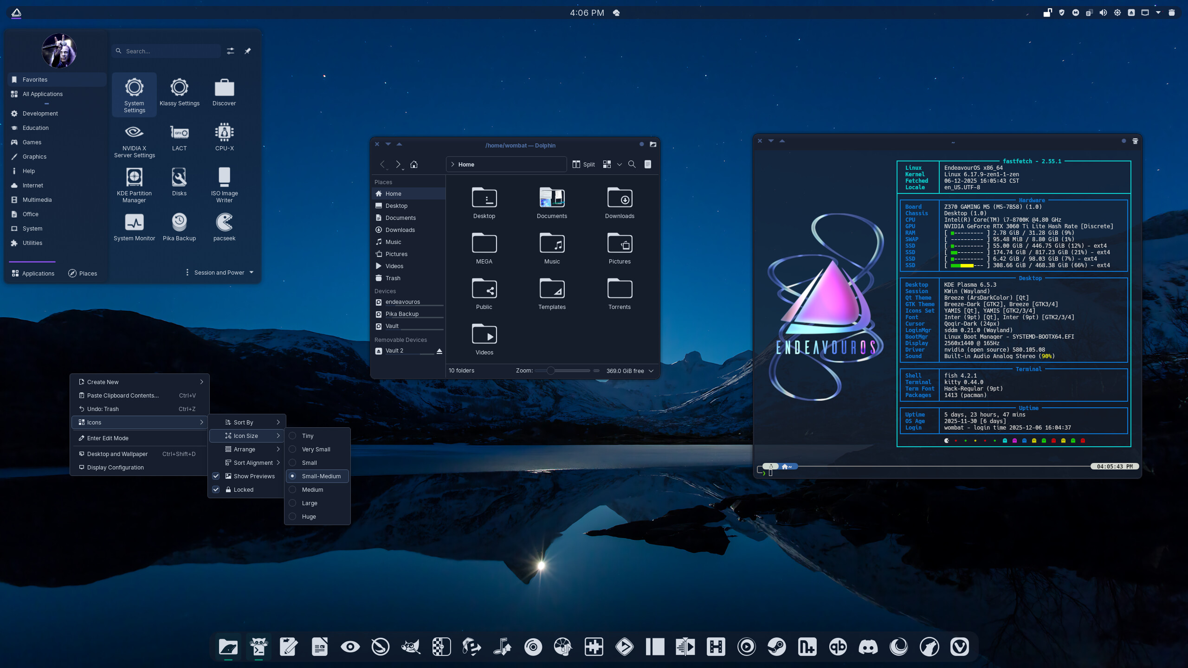Click the Split view button
Screen dimensions: 1188x668
coord(584,164)
